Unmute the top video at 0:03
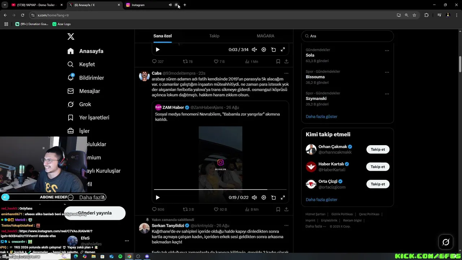The image size is (462, 260). click(x=254, y=49)
